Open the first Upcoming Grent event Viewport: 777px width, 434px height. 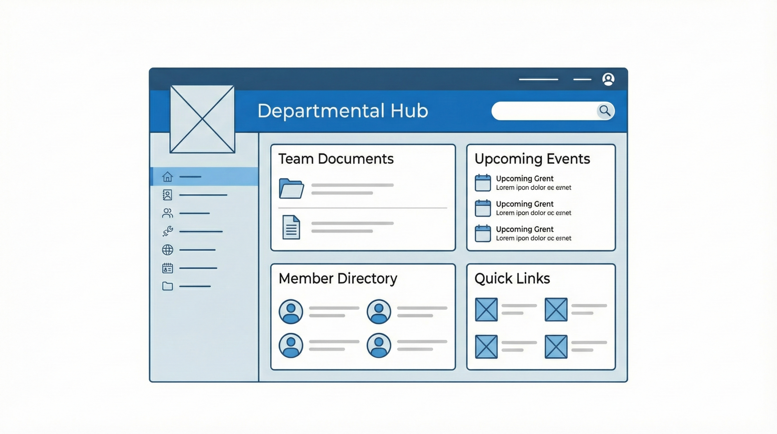524,179
